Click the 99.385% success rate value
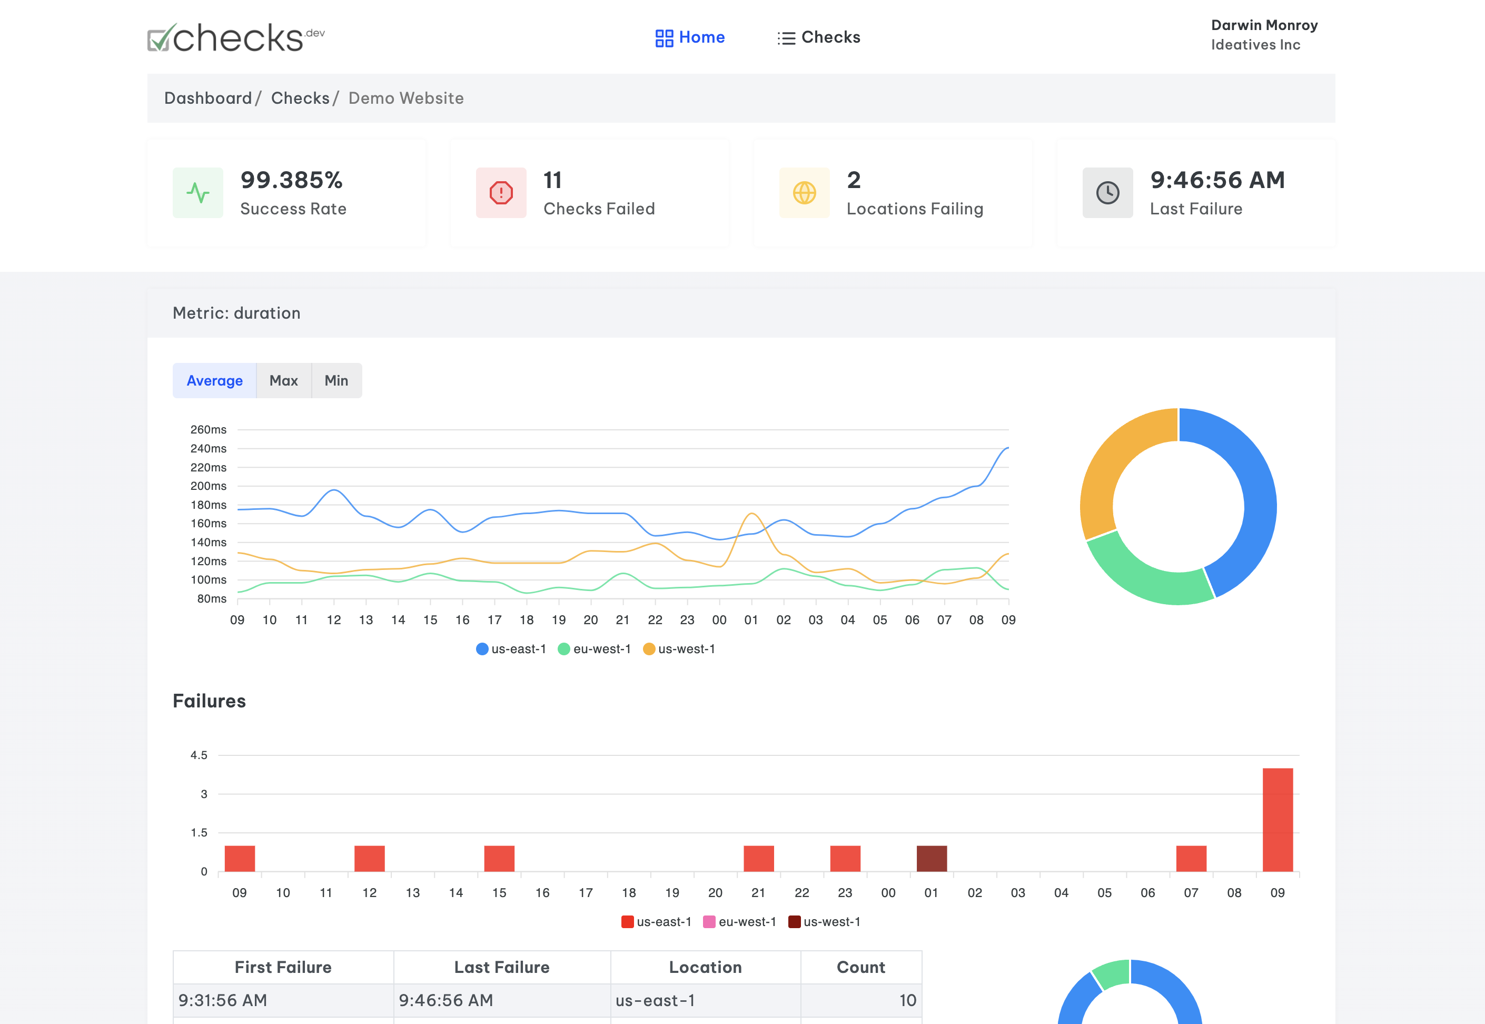Viewport: 1485px width, 1024px height. [292, 180]
